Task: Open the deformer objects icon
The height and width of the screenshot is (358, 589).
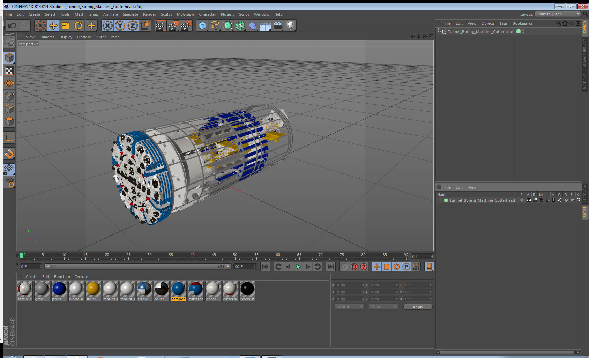Action: 253,25
